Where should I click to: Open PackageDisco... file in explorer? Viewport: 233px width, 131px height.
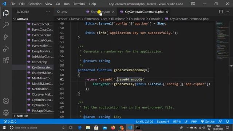[43, 111]
